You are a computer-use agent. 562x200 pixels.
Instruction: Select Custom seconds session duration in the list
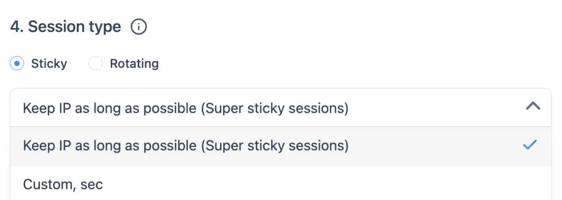coord(63,184)
